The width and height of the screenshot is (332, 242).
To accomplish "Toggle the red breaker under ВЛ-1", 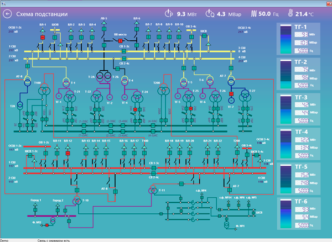I will click(x=43, y=38).
